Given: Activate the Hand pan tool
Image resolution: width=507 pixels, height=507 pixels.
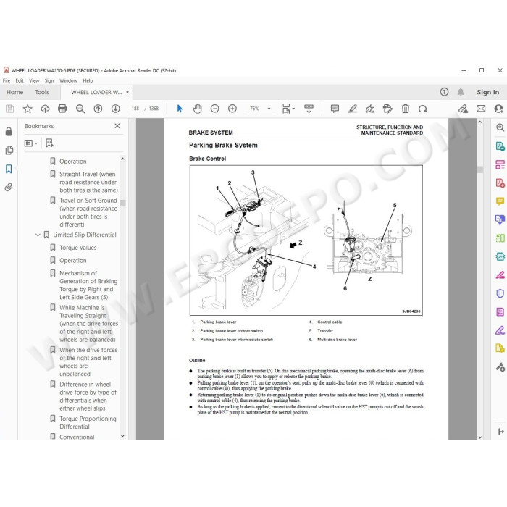Looking at the screenshot, I should 197,109.
